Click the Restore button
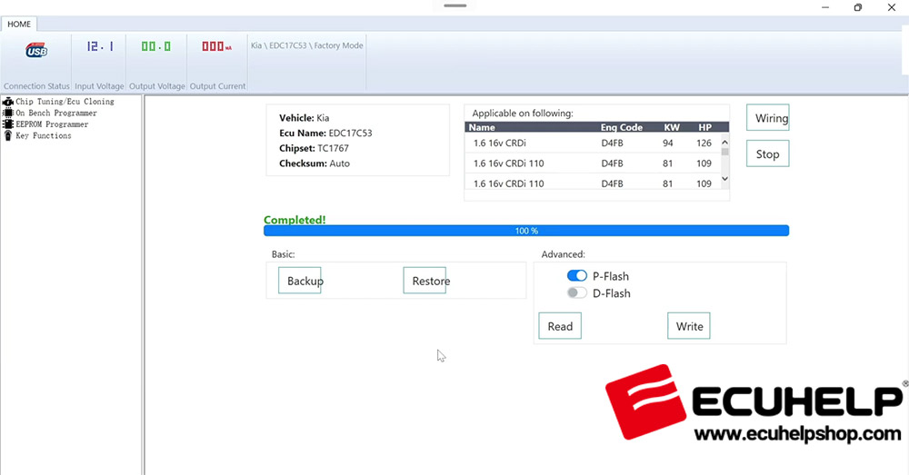909x475 pixels. (x=425, y=281)
